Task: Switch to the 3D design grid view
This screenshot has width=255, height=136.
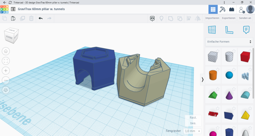Action: 213,9
